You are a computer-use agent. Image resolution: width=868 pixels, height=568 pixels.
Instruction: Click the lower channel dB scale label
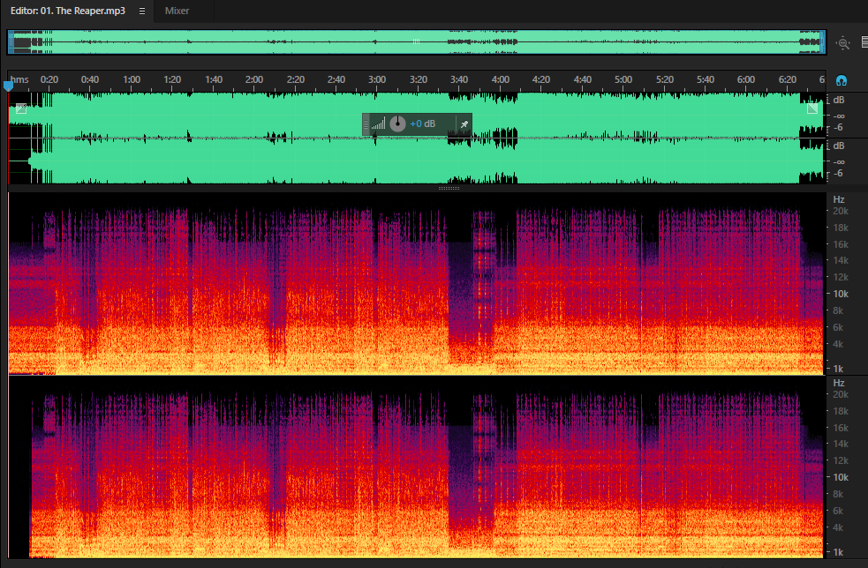pos(839,146)
